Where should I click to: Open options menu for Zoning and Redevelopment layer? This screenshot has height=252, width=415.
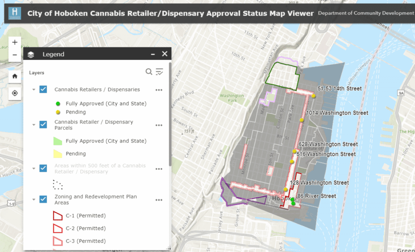(x=158, y=200)
